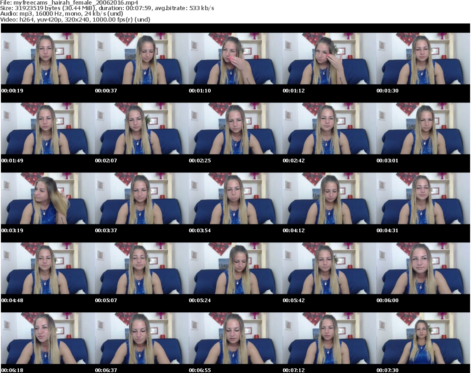The image size is (471, 373).
Task: Select the thumbnail frame at 00:02:42
Action: (329, 128)
